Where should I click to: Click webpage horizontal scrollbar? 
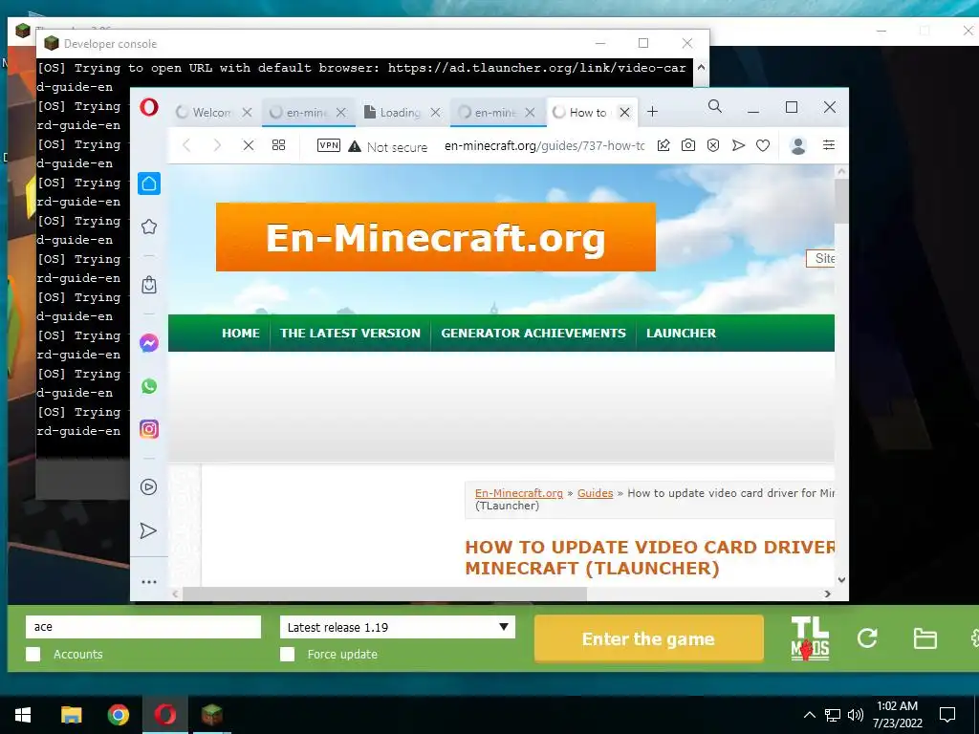tap(384, 594)
